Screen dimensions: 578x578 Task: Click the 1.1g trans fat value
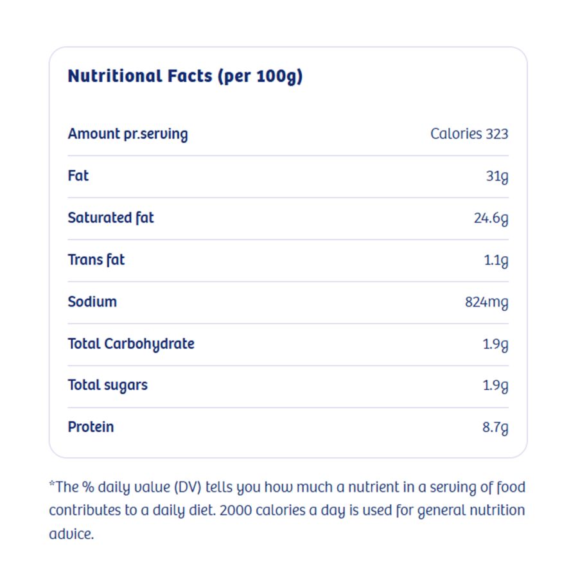pyautogui.click(x=496, y=260)
